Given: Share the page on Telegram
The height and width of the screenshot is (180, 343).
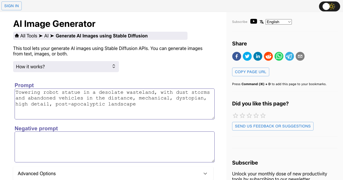Looking at the screenshot, I should tap(289, 56).
